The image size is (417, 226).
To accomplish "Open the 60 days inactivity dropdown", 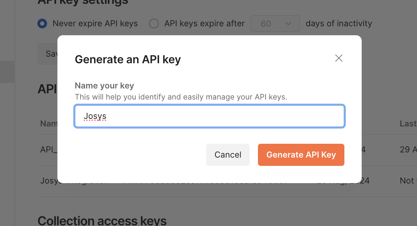I will click(x=275, y=24).
